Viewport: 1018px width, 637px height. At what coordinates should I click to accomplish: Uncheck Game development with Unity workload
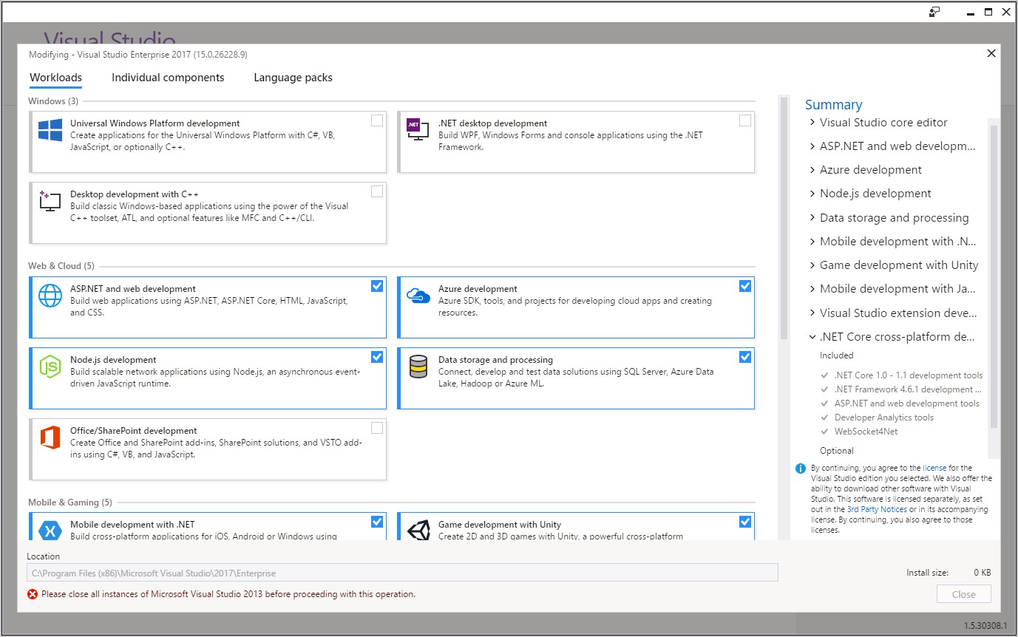[745, 522]
